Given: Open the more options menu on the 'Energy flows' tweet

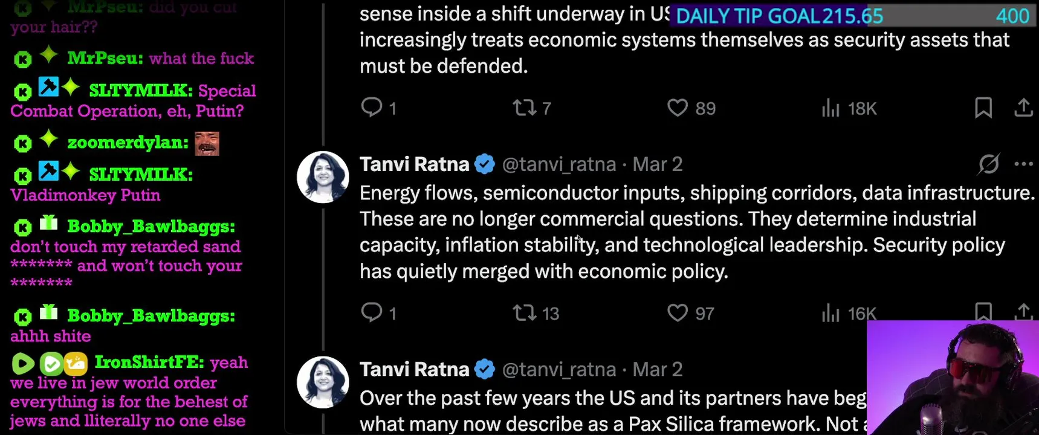Looking at the screenshot, I should coord(1023,164).
